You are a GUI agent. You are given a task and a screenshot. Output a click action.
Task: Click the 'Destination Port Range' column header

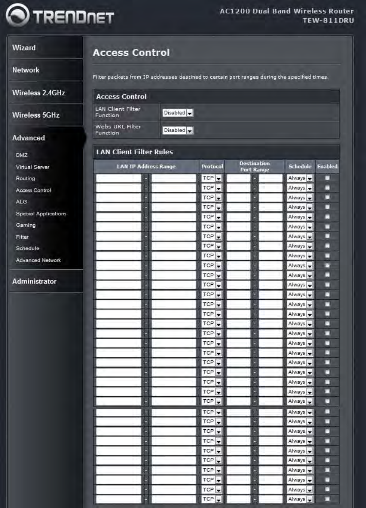pyautogui.click(x=254, y=167)
